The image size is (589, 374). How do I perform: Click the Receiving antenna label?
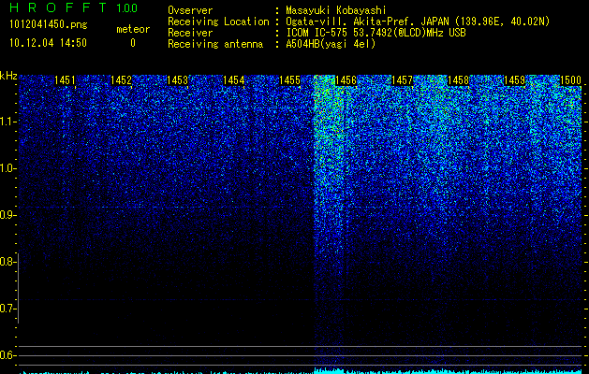[x=215, y=44]
